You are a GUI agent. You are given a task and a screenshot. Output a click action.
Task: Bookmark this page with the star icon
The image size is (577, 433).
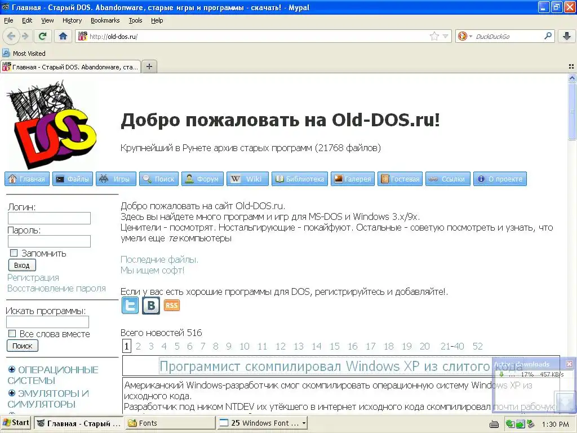click(434, 36)
